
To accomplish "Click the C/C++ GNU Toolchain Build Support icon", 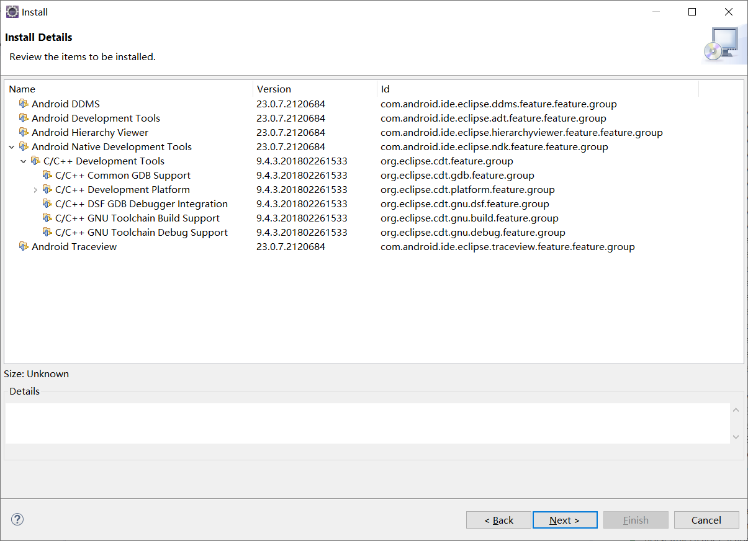I will point(47,218).
